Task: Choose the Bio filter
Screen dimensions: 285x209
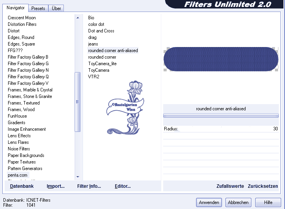Action: point(91,18)
